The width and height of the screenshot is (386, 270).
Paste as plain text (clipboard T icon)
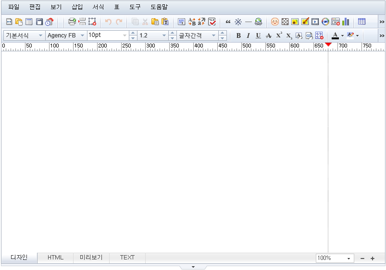click(165, 22)
